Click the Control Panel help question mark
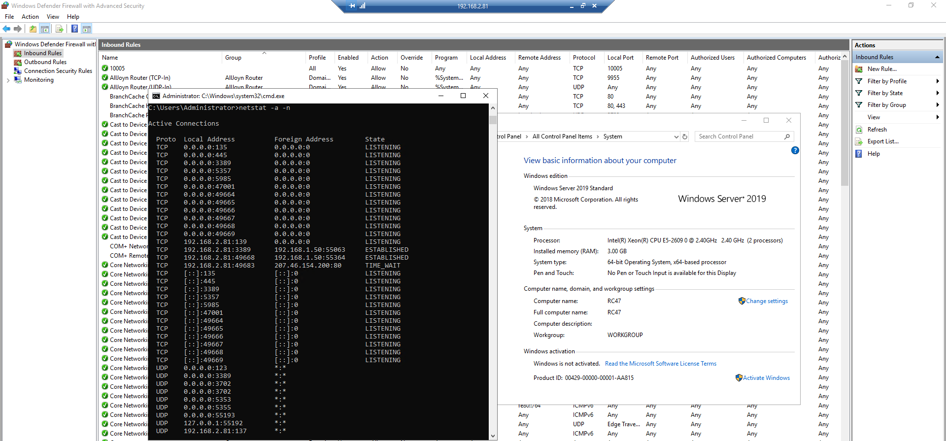The height and width of the screenshot is (441, 946). (795, 150)
